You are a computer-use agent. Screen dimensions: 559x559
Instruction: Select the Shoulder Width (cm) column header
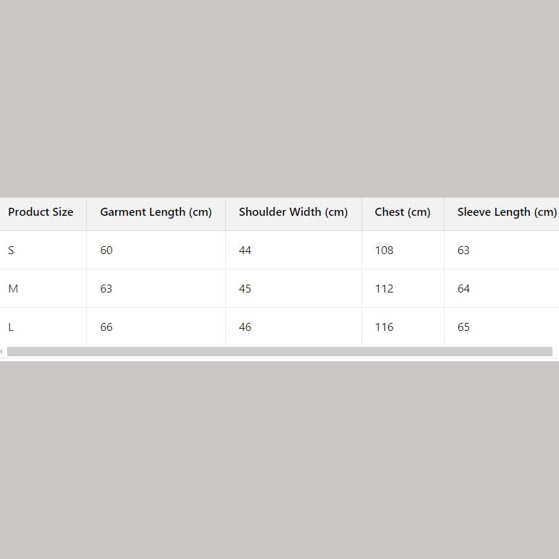(293, 212)
